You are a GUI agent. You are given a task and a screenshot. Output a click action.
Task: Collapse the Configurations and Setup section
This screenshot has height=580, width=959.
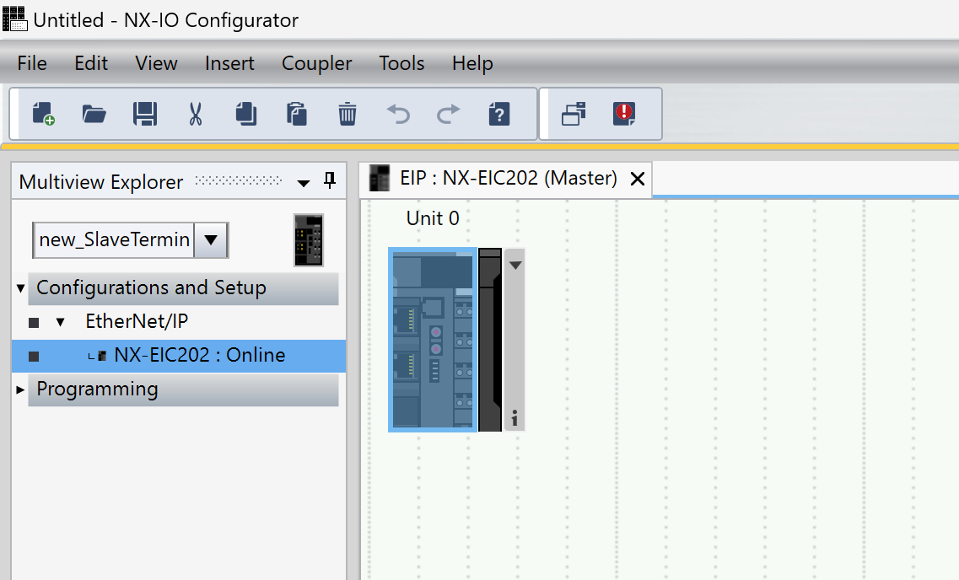point(20,288)
